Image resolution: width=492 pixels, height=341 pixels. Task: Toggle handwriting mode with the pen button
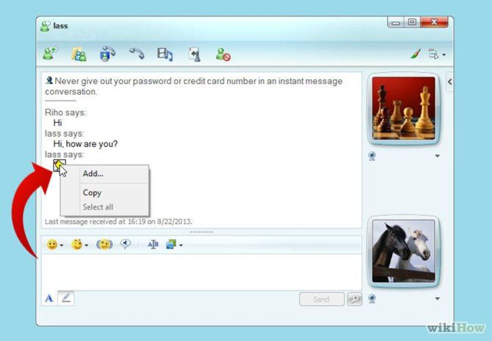click(x=66, y=298)
